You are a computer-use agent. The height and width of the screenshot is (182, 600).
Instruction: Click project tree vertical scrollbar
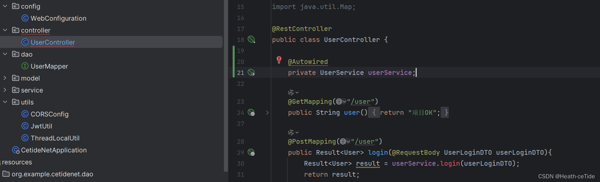click(x=226, y=86)
